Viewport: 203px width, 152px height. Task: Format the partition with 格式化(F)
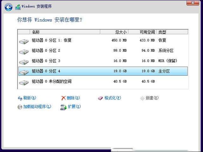click(x=113, y=98)
